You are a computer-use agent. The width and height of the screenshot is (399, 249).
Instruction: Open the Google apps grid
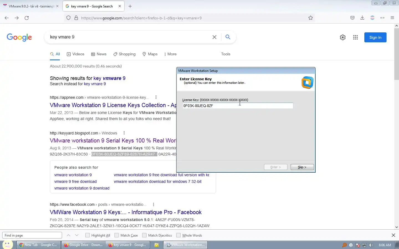coord(355,37)
